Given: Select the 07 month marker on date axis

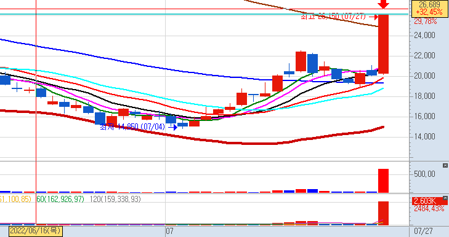Looking at the screenshot, I should click(x=169, y=231).
